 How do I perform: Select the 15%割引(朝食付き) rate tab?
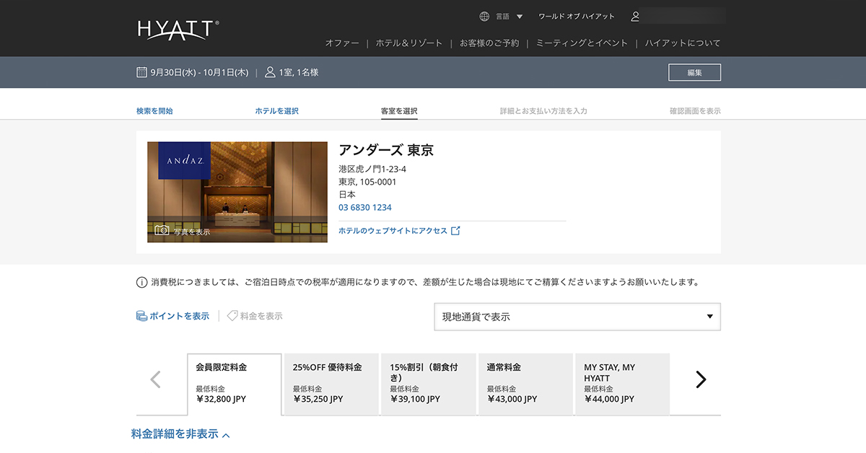pyautogui.click(x=429, y=384)
